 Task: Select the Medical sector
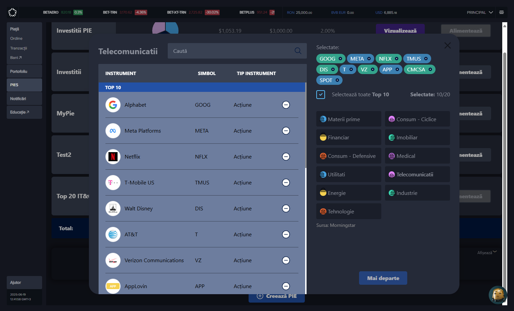[x=417, y=156]
